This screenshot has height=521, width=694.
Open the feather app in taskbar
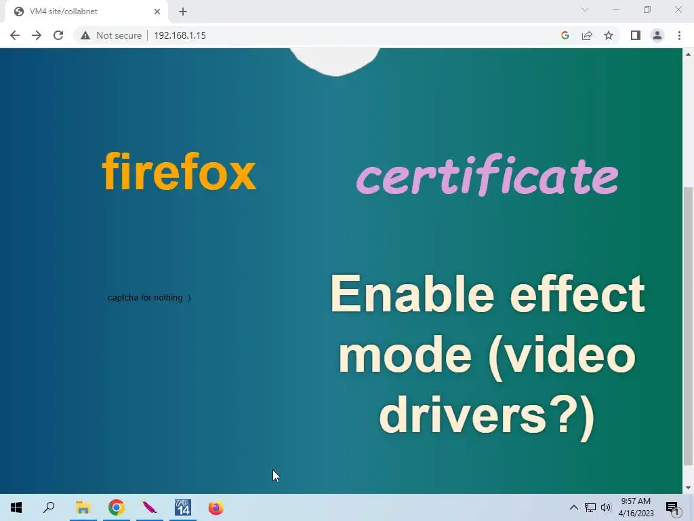(150, 507)
